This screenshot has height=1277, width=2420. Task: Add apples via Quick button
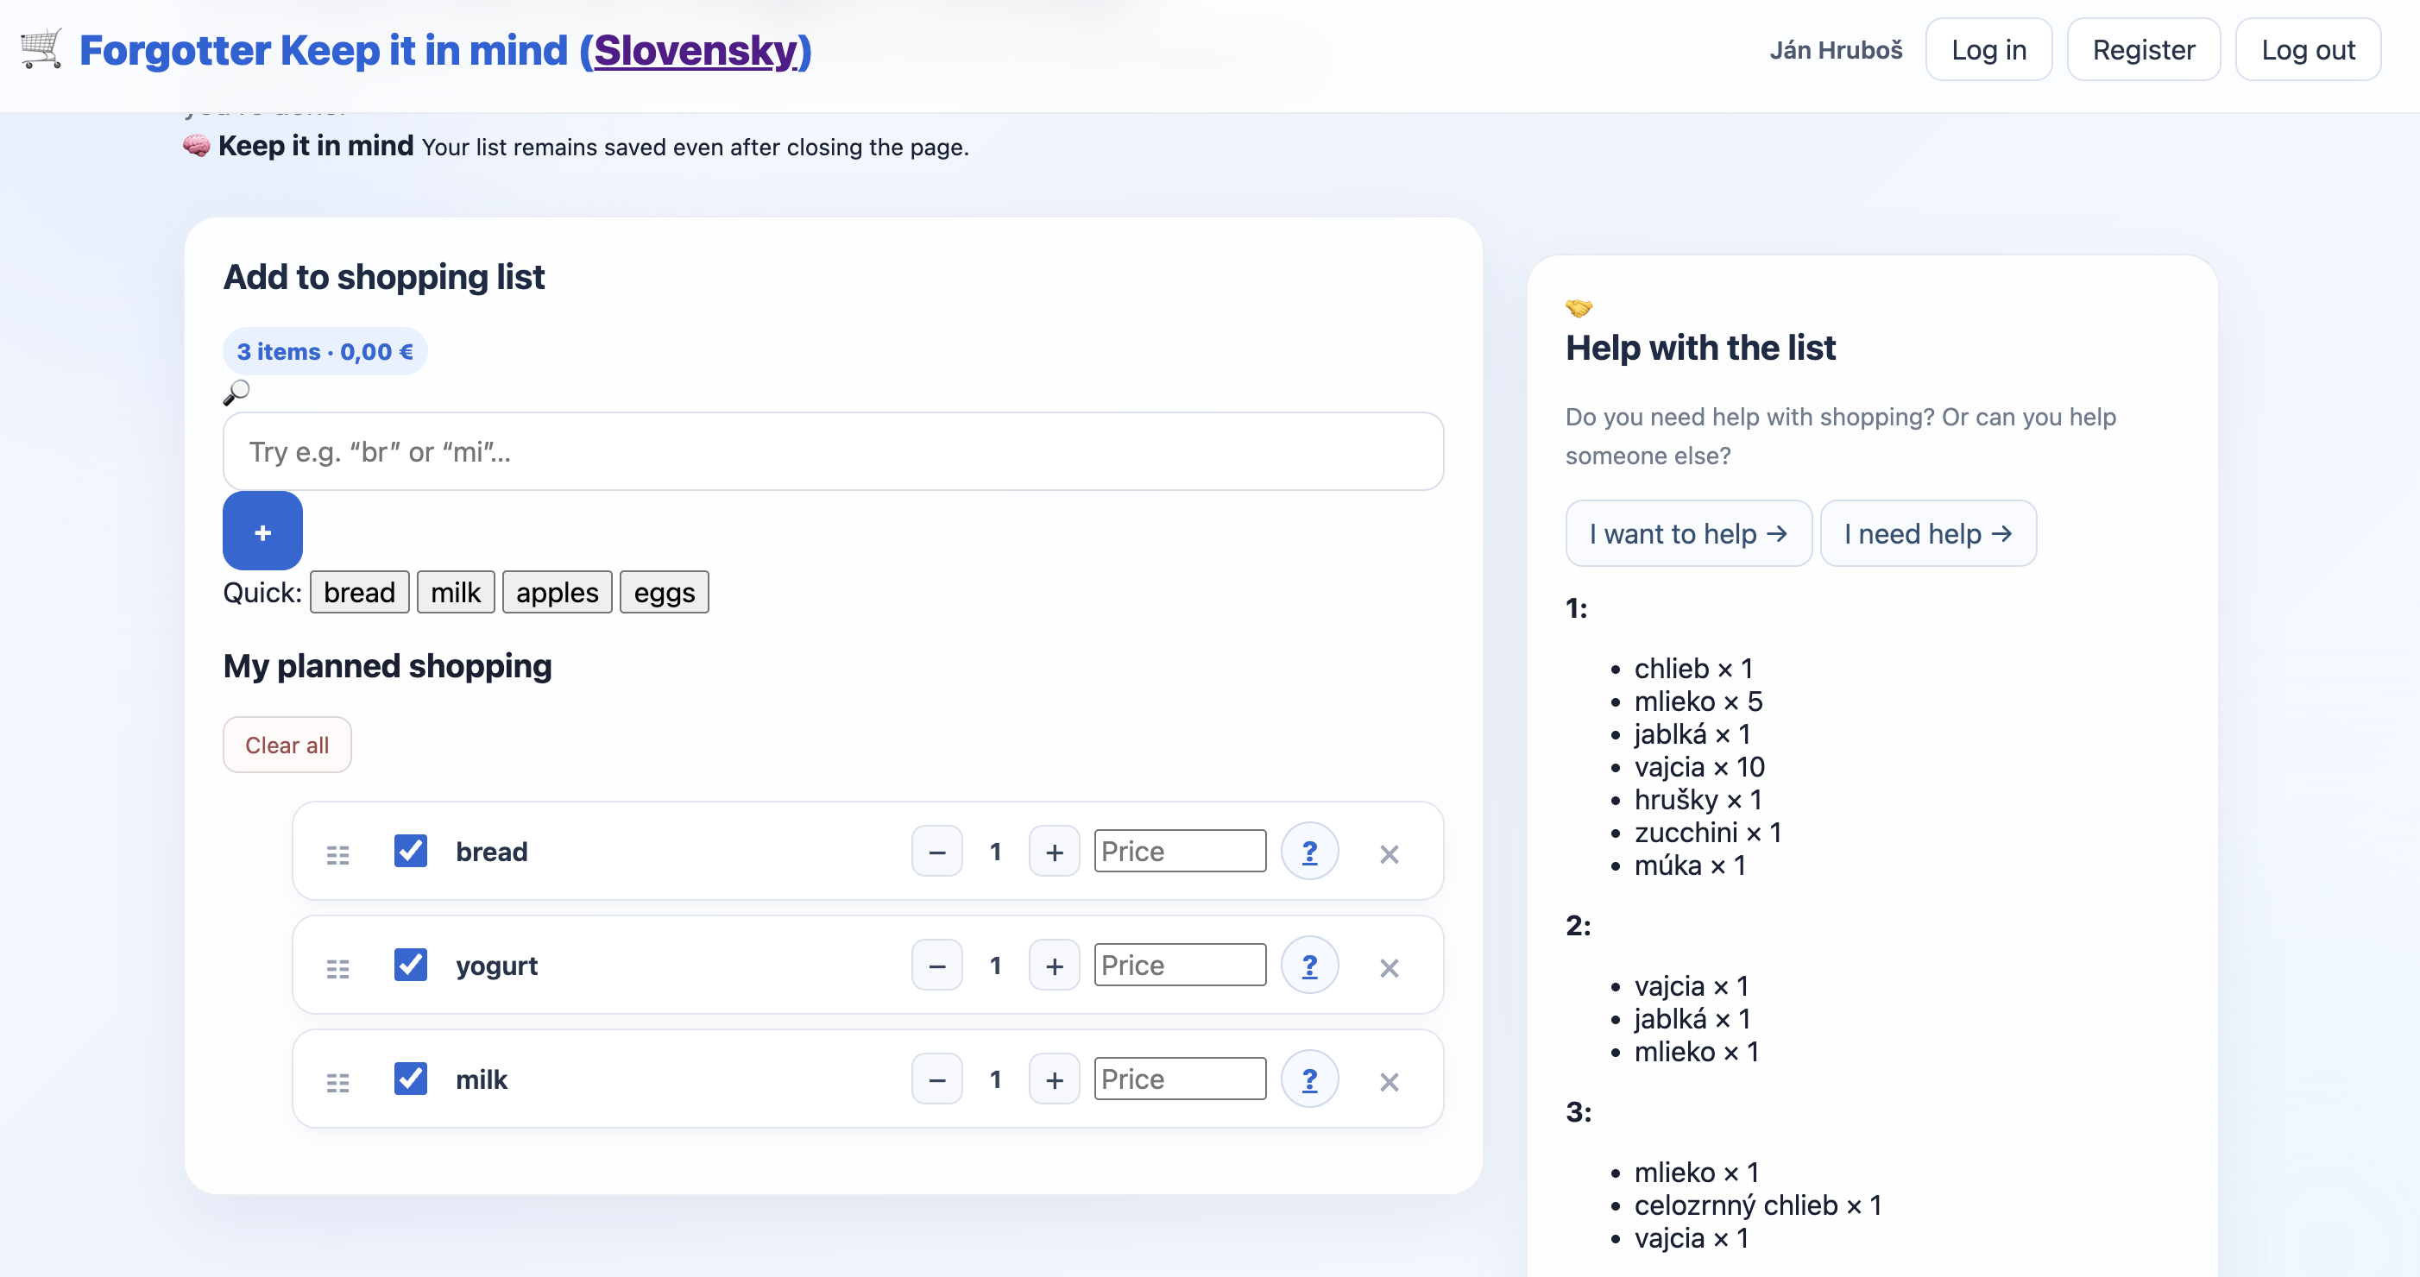coord(557,593)
